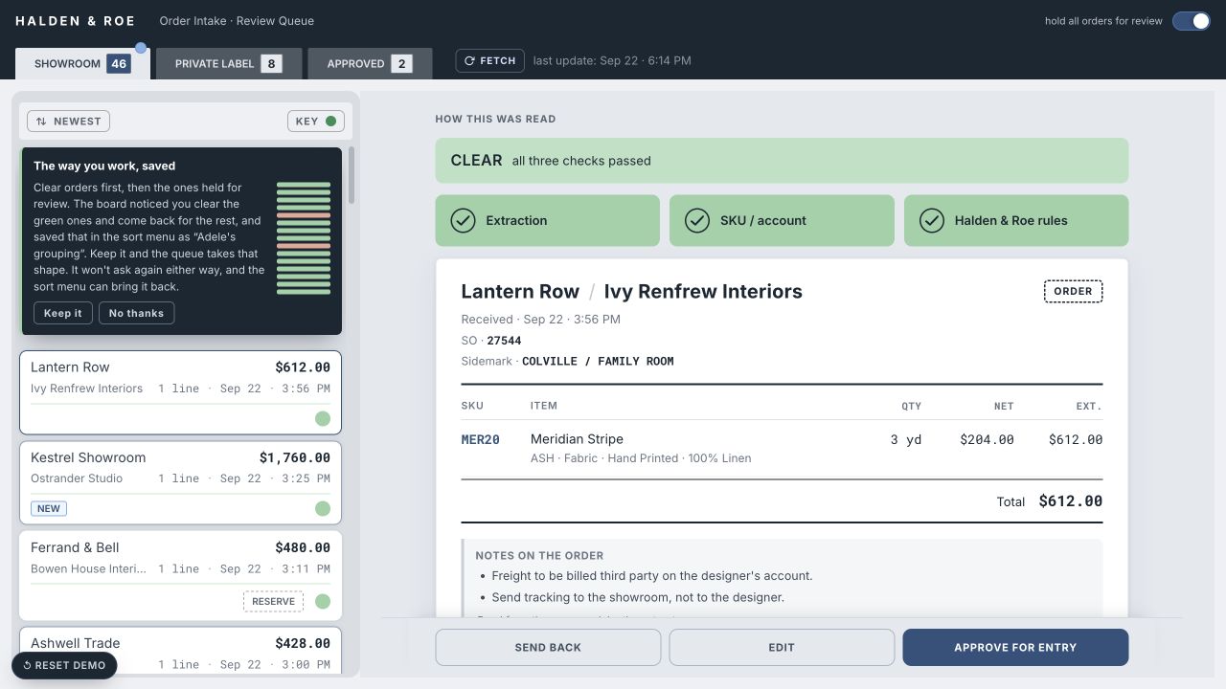The height and width of the screenshot is (689, 1226).
Task: Click the ORDER type badge
Action: [x=1073, y=291]
